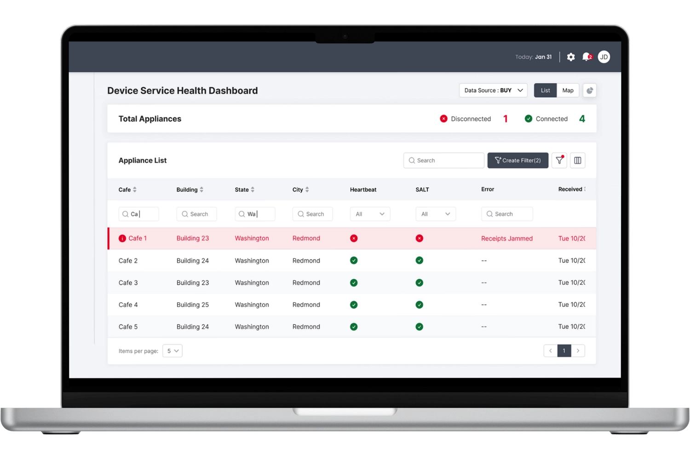Screen dimensions: 690x460
Task: Click the JD user avatar
Action: tap(604, 57)
